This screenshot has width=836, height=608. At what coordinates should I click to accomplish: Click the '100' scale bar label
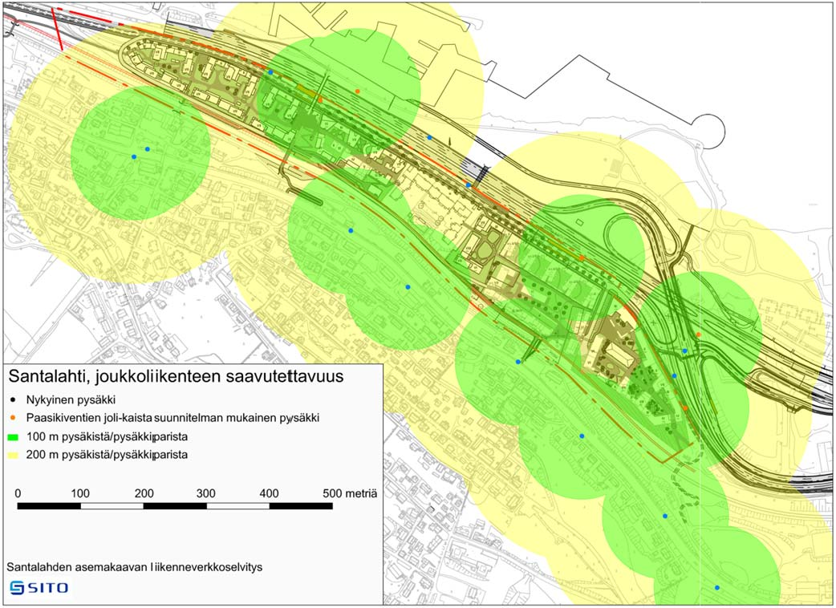click(80, 493)
